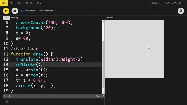
Task: Click the Console panel label
Action: point(7,96)
